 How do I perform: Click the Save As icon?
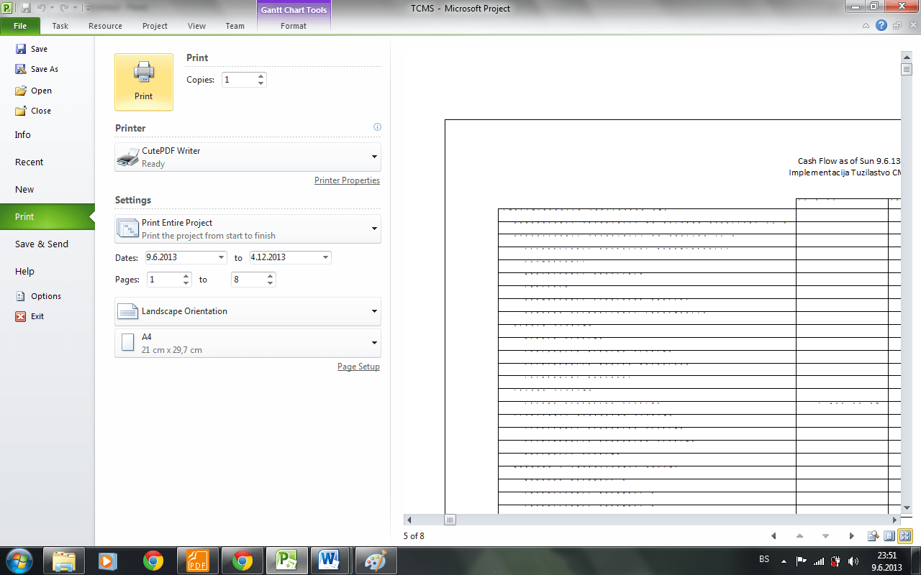pos(21,69)
